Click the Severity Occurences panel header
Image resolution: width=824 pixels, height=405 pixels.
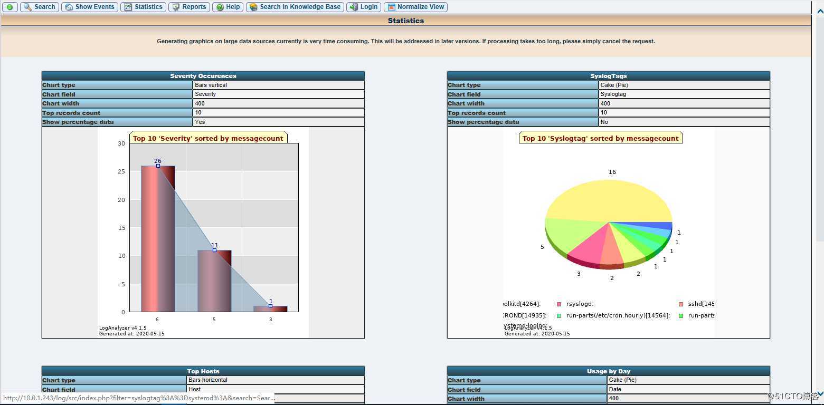tap(203, 76)
